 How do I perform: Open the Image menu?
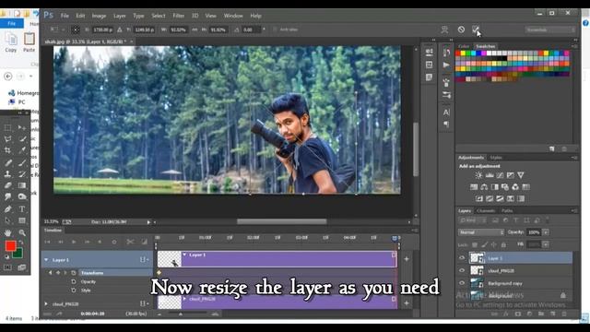[x=99, y=16]
